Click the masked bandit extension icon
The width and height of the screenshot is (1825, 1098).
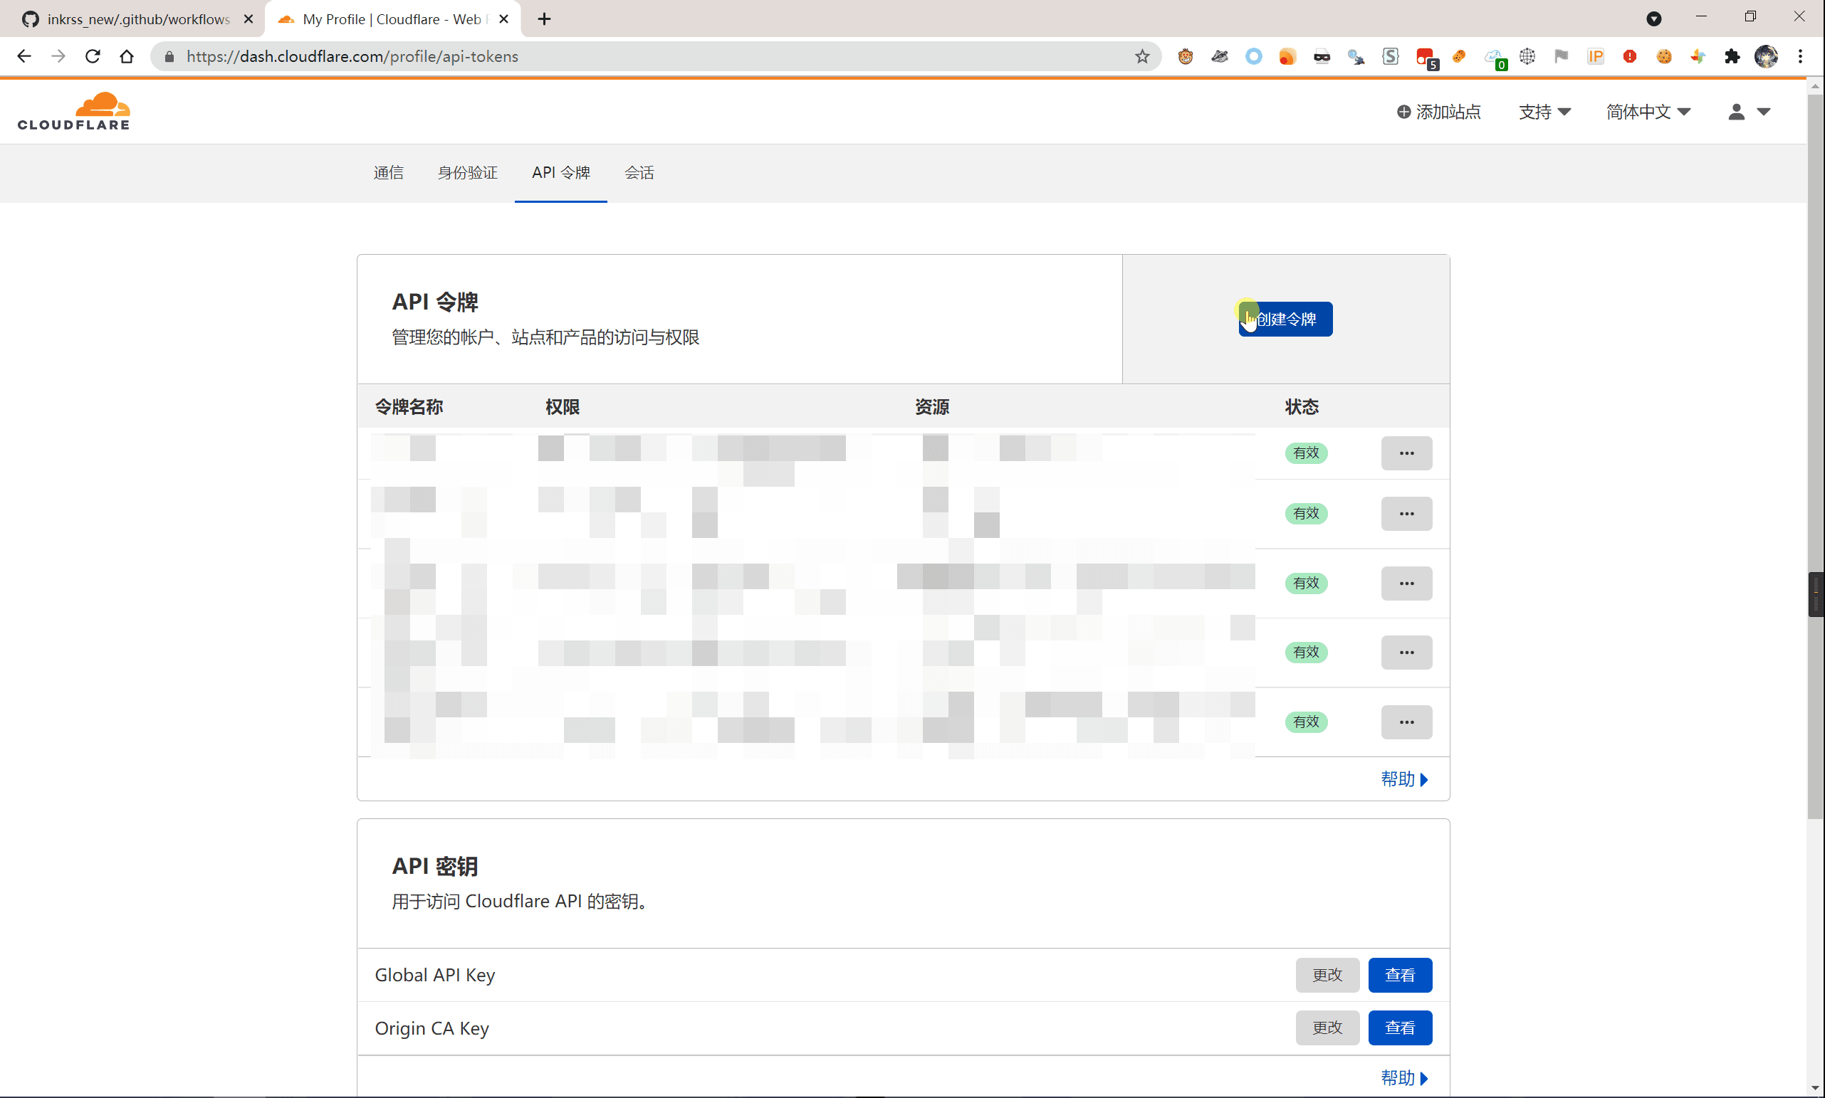(1322, 56)
